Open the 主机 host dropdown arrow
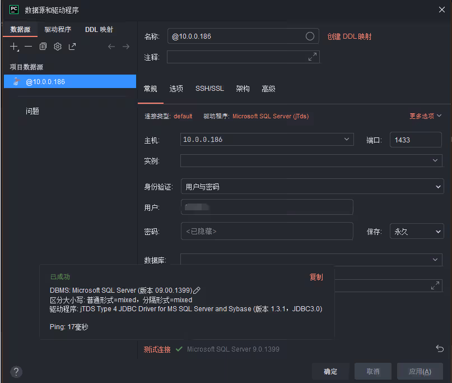Screen dimensions: 452x383 pos(347,140)
